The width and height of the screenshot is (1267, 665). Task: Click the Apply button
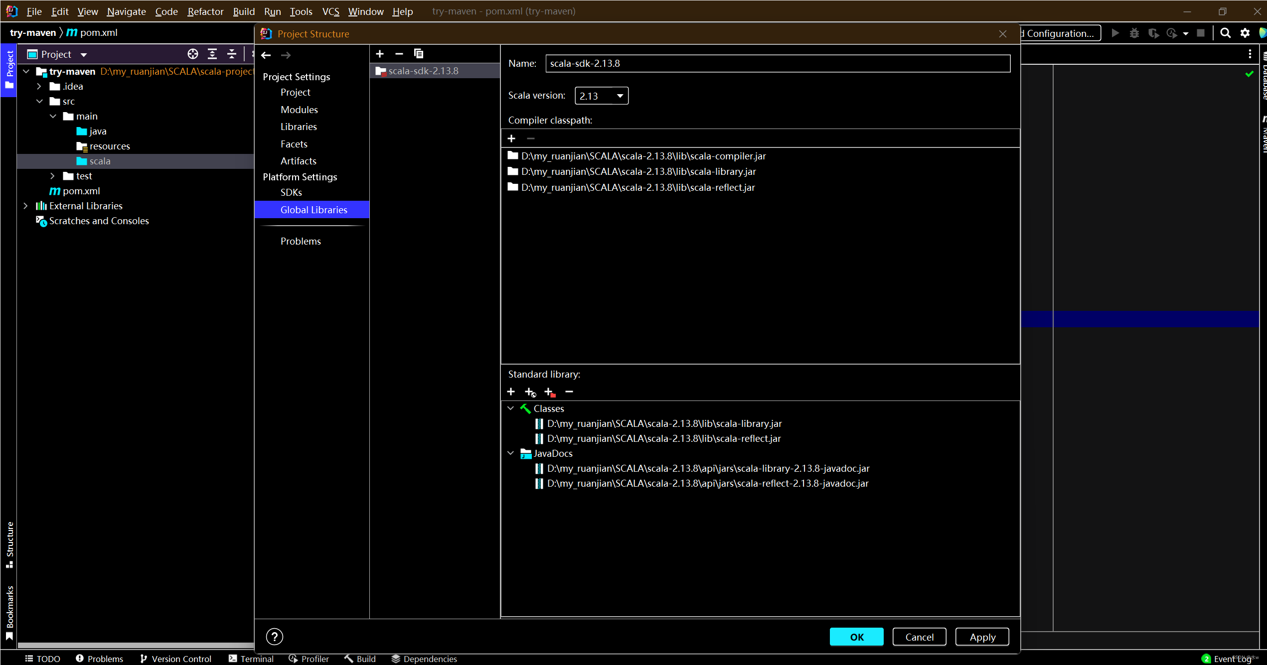point(982,637)
